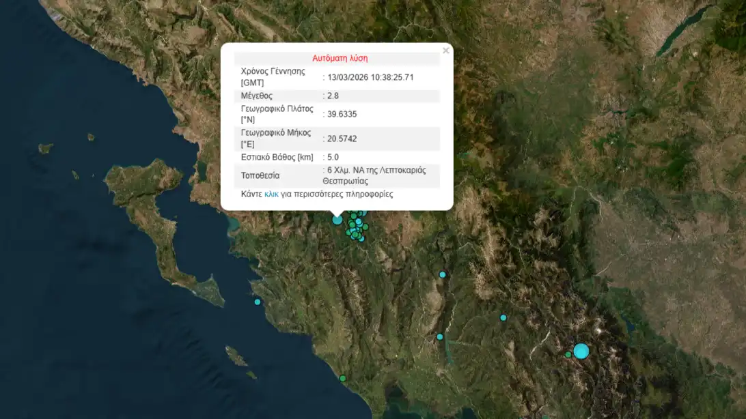The width and height of the screenshot is (746, 419).
Task: Click the magnitude value 2.8
Action: coord(333,96)
